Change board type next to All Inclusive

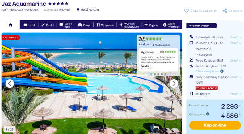[235, 94]
